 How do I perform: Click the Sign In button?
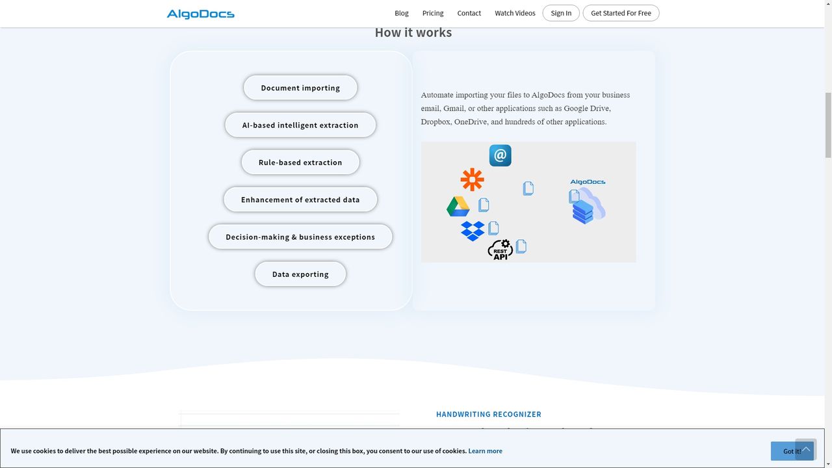click(x=561, y=13)
